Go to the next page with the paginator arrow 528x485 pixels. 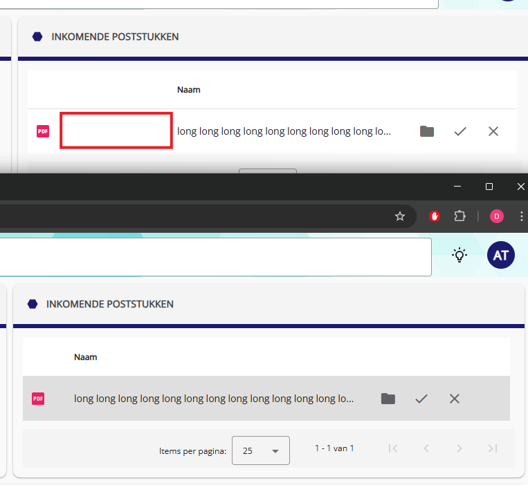[459, 448]
